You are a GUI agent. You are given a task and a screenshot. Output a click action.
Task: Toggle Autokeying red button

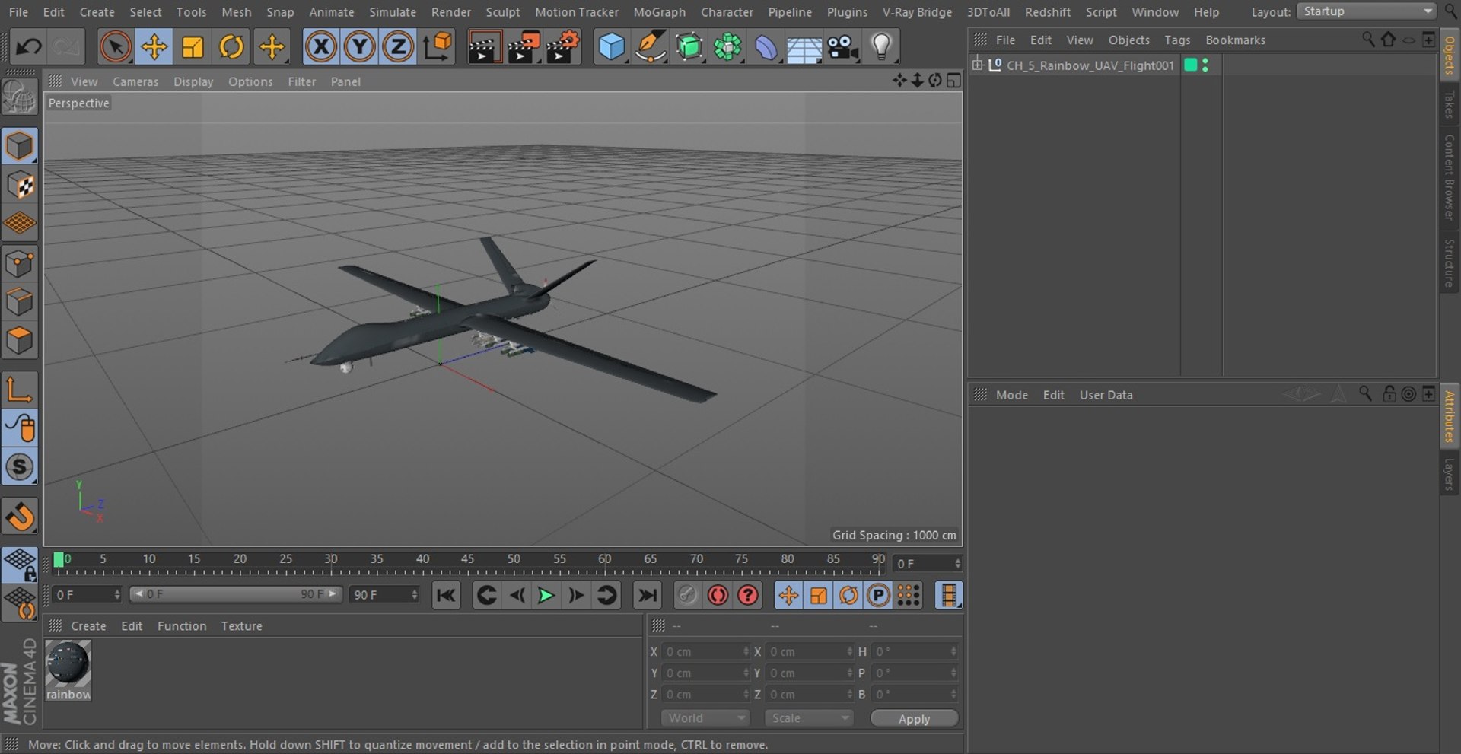tap(718, 595)
